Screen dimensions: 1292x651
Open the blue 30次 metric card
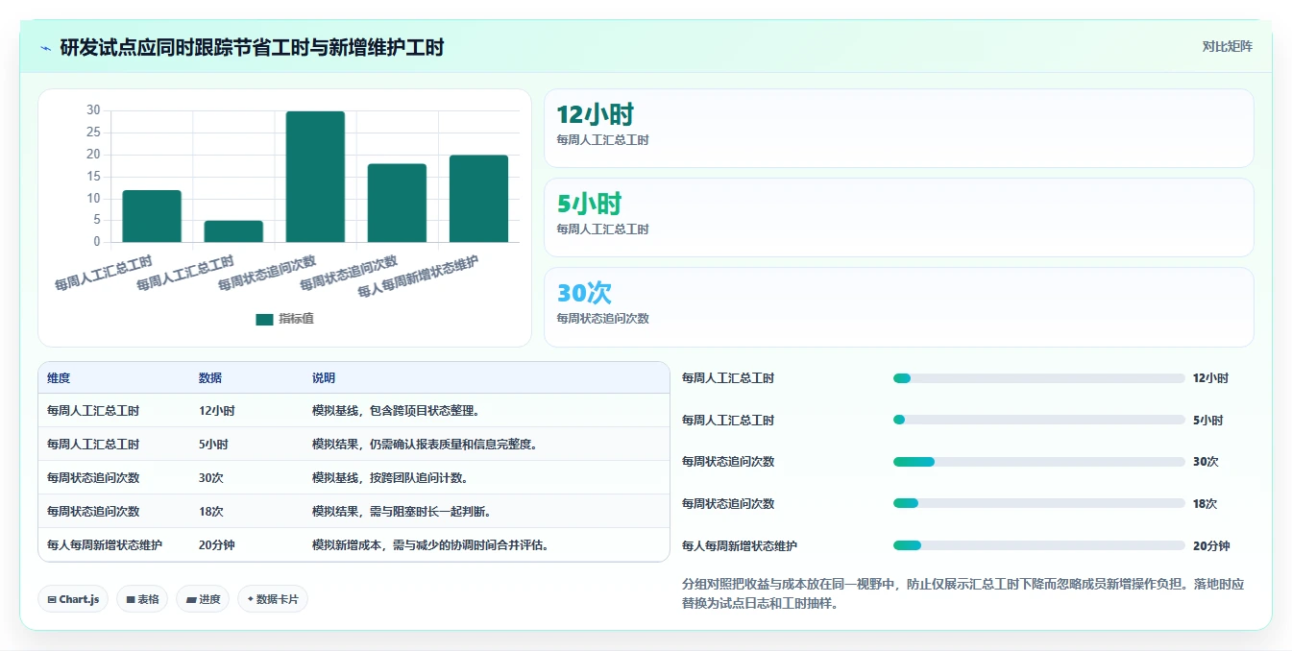coord(898,306)
